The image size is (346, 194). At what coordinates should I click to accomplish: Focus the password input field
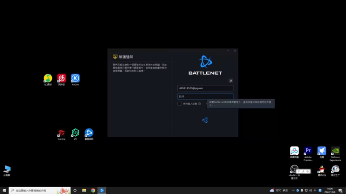[x=205, y=96]
